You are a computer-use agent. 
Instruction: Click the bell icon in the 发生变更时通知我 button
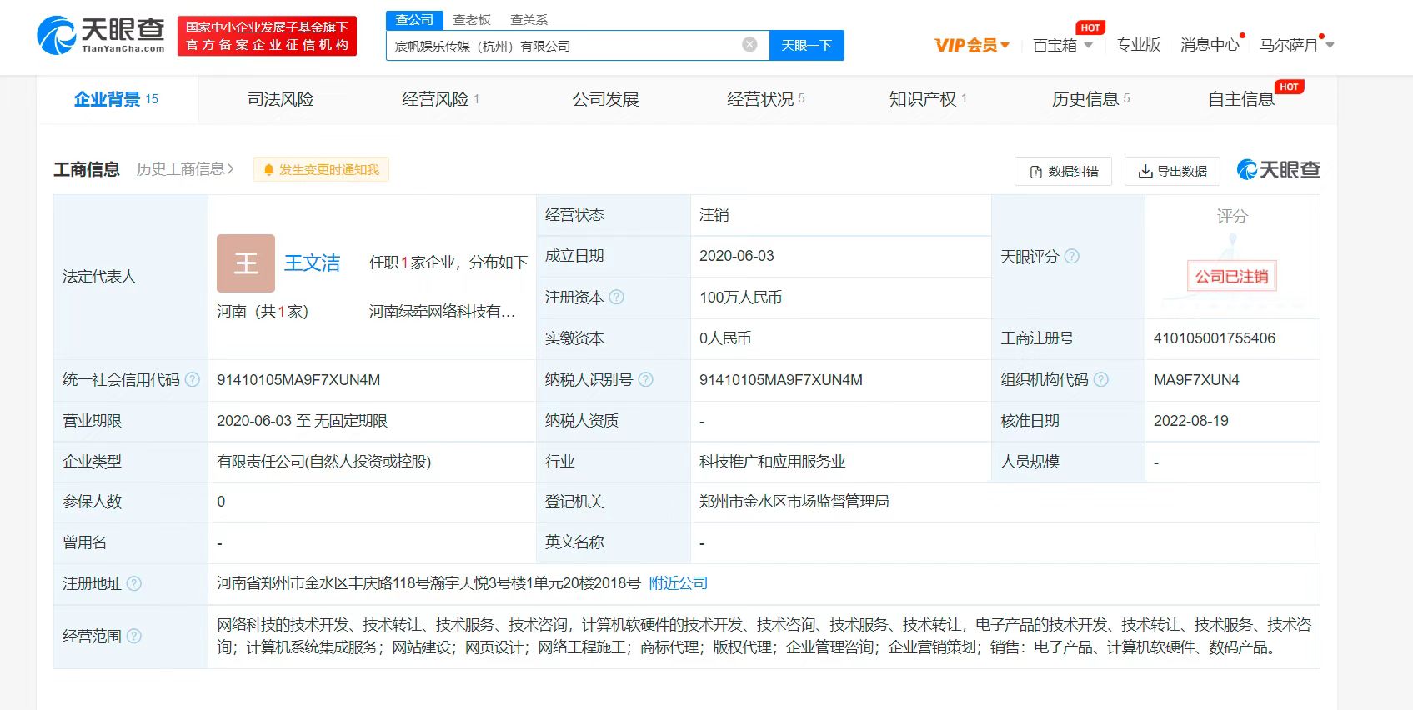[x=268, y=170]
